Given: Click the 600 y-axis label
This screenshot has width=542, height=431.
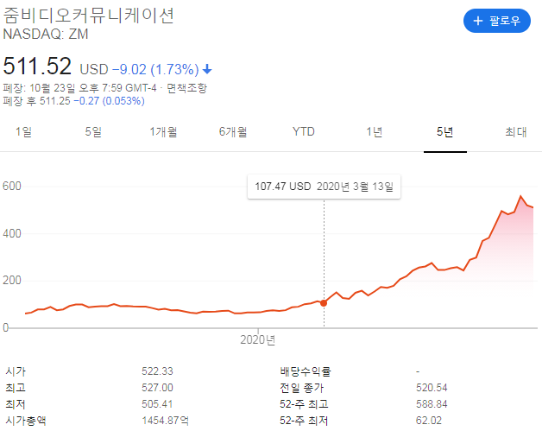Looking at the screenshot, I should (12, 186).
